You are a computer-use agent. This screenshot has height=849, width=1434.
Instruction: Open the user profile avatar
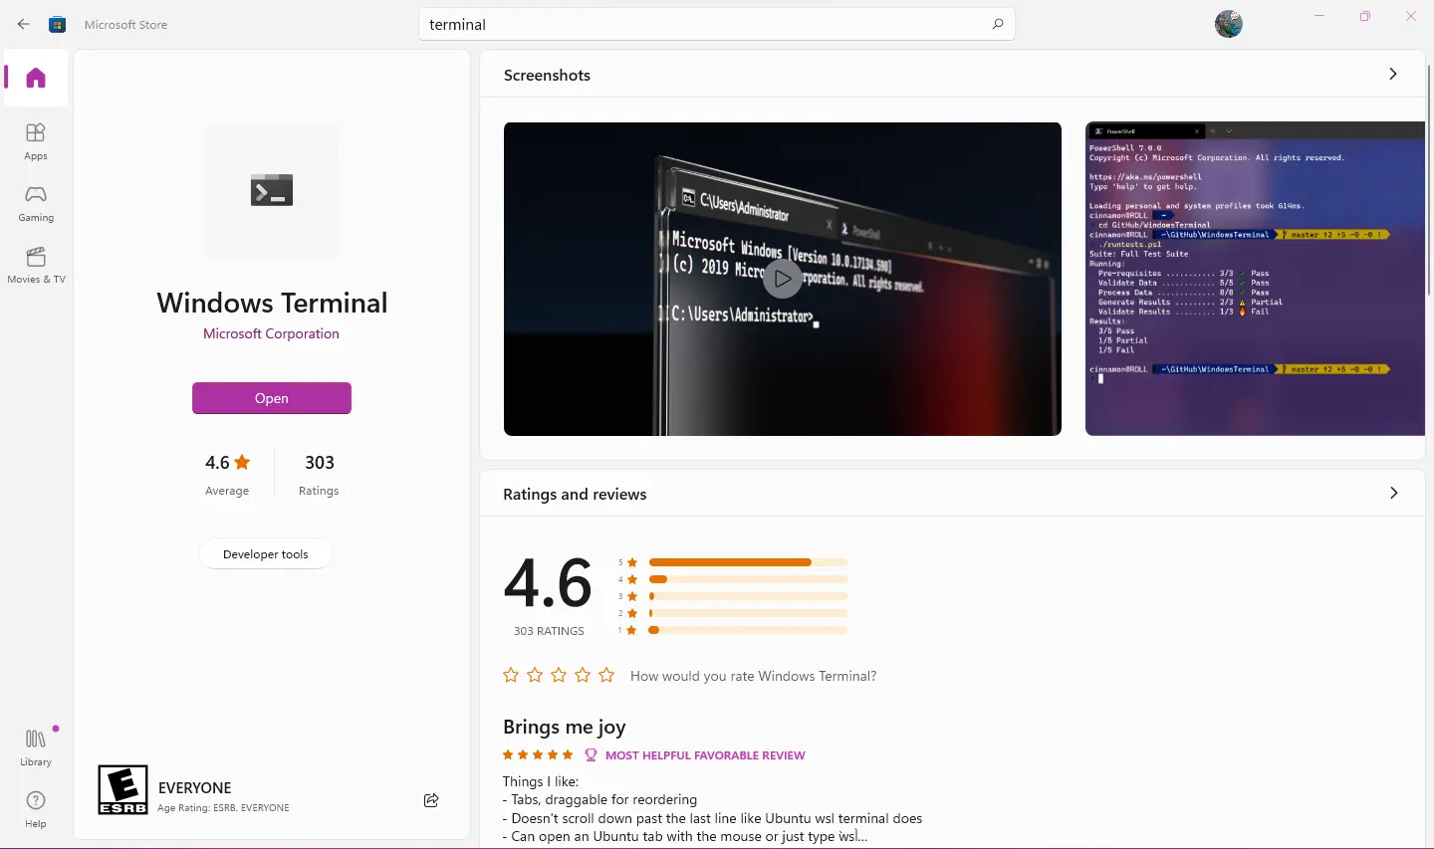click(x=1229, y=24)
